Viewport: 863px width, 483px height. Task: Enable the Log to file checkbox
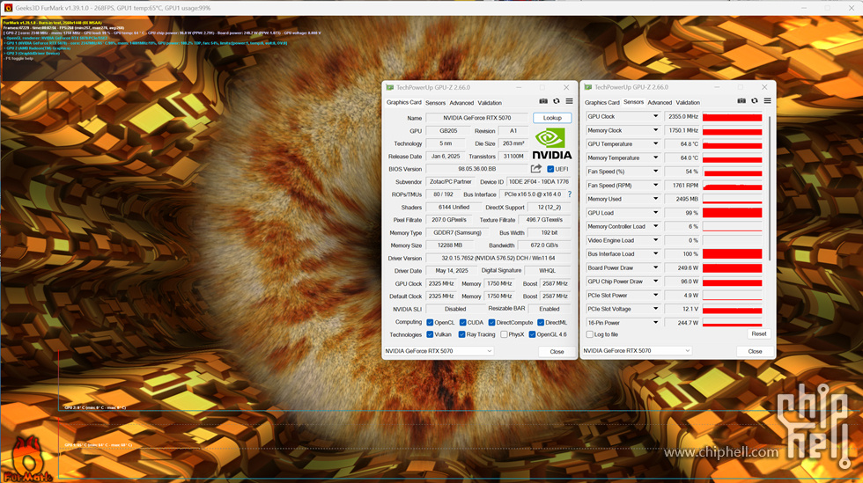point(589,334)
